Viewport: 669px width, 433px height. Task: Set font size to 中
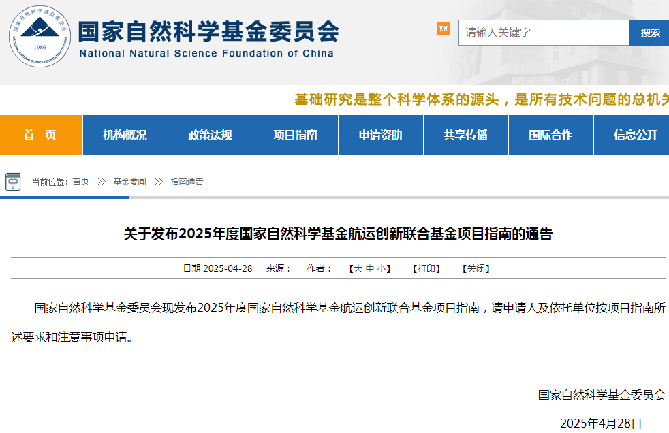[x=369, y=268]
